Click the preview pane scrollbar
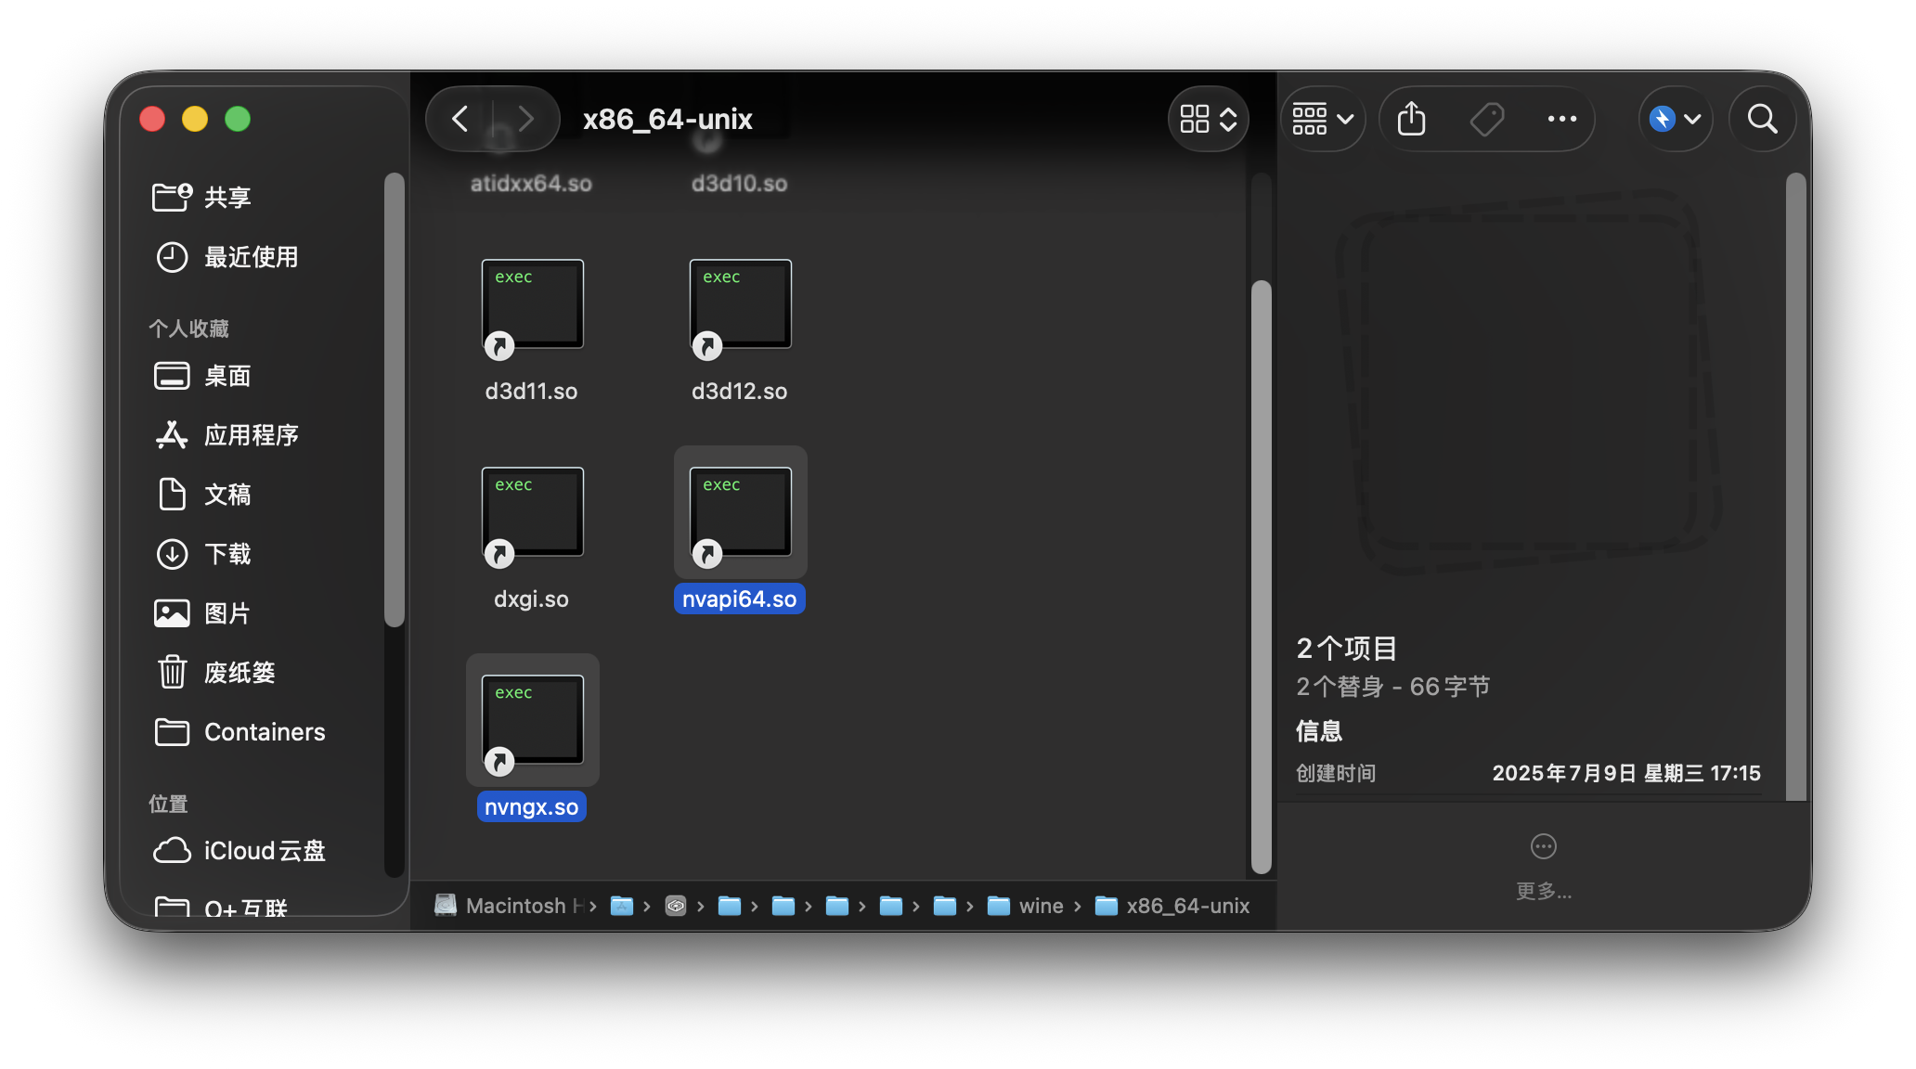The height and width of the screenshot is (1069, 1916). click(x=1796, y=487)
